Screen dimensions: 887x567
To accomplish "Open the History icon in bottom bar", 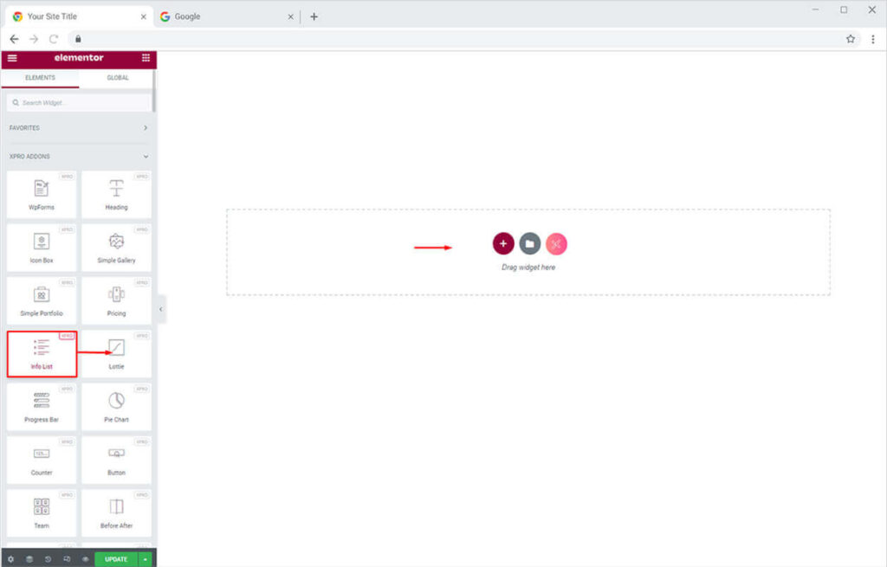I will point(48,559).
